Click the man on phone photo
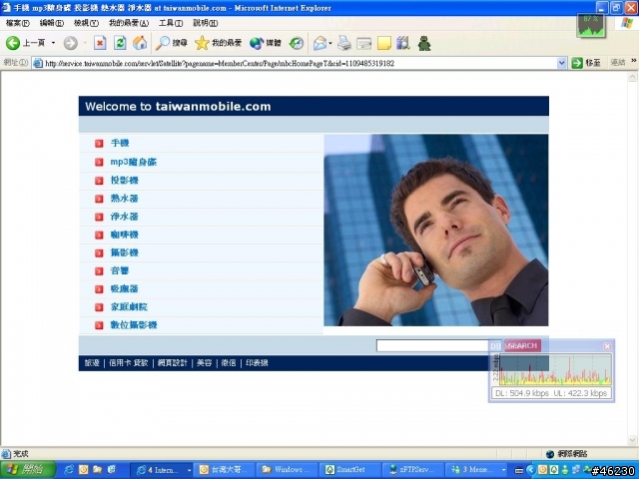The width and height of the screenshot is (639, 479). pos(436,231)
